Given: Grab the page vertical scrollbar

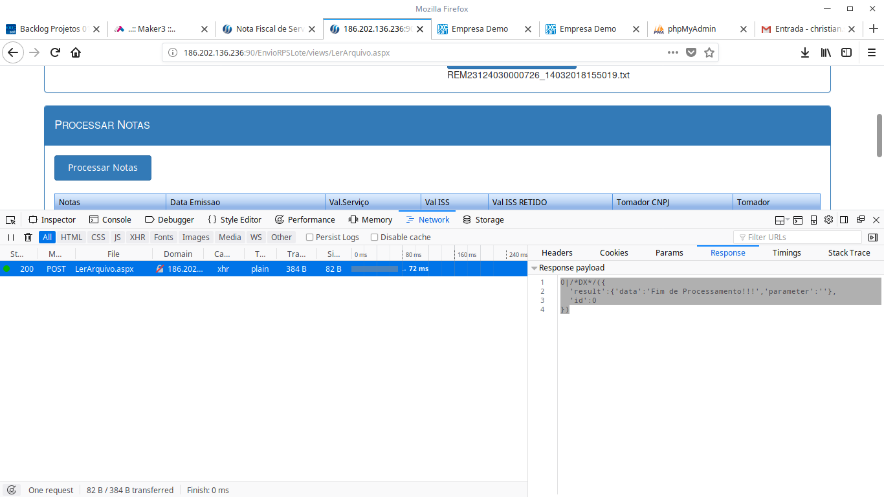Looking at the screenshot, I should click(879, 135).
